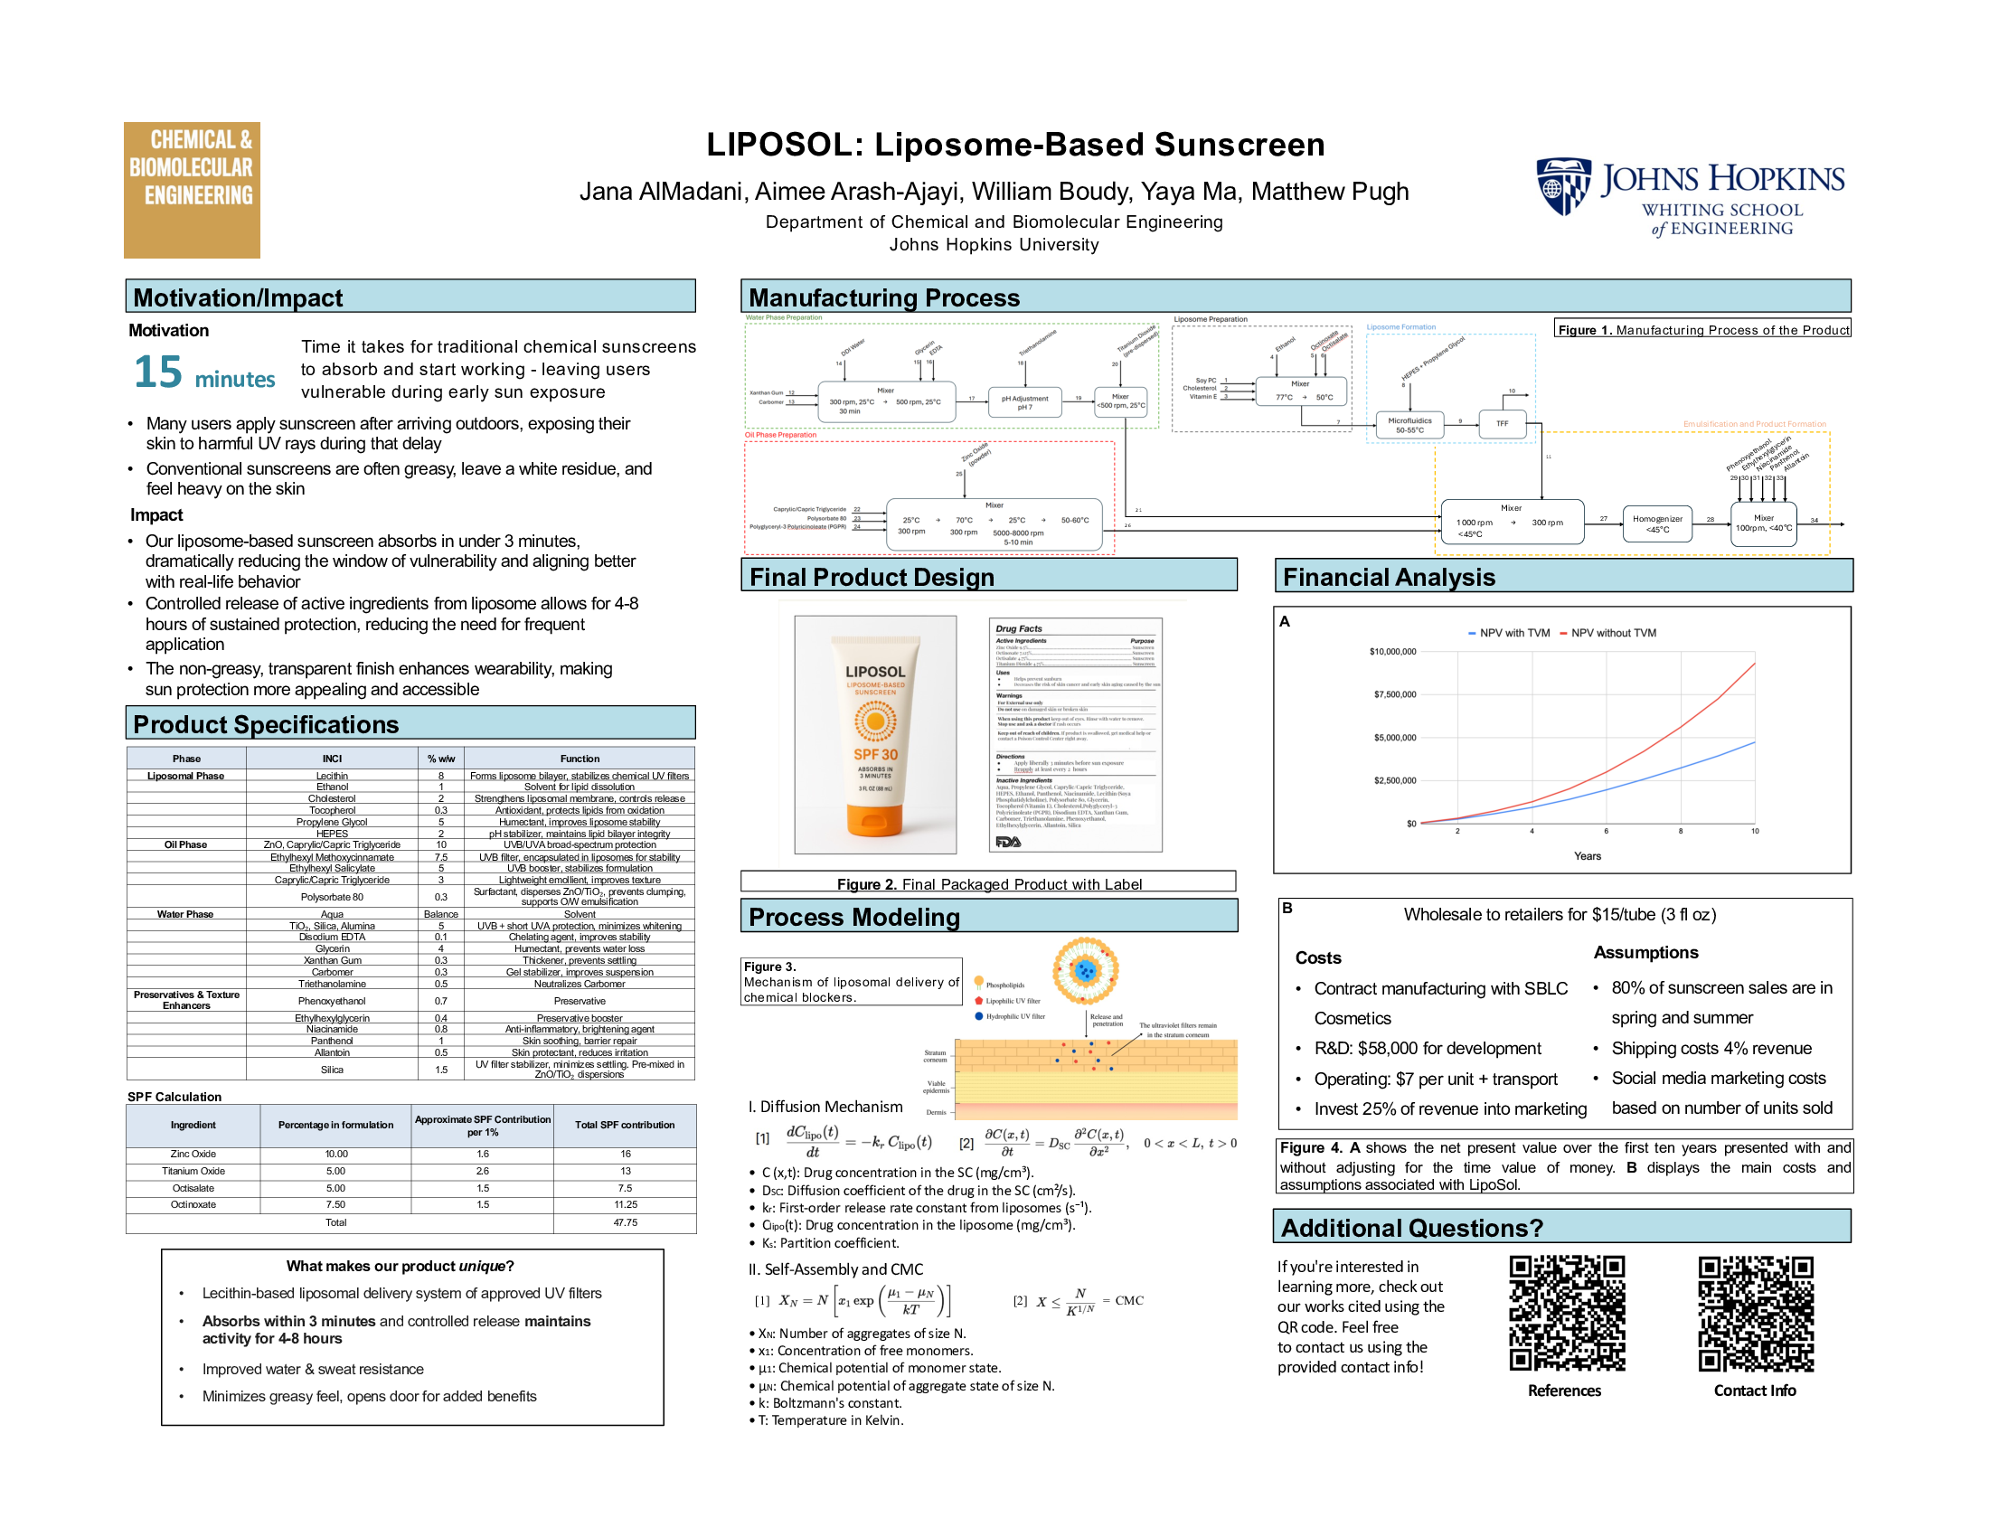Click the red NPV without TVM legend marker
The width and height of the screenshot is (1989, 1537).
coord(1563,633)
